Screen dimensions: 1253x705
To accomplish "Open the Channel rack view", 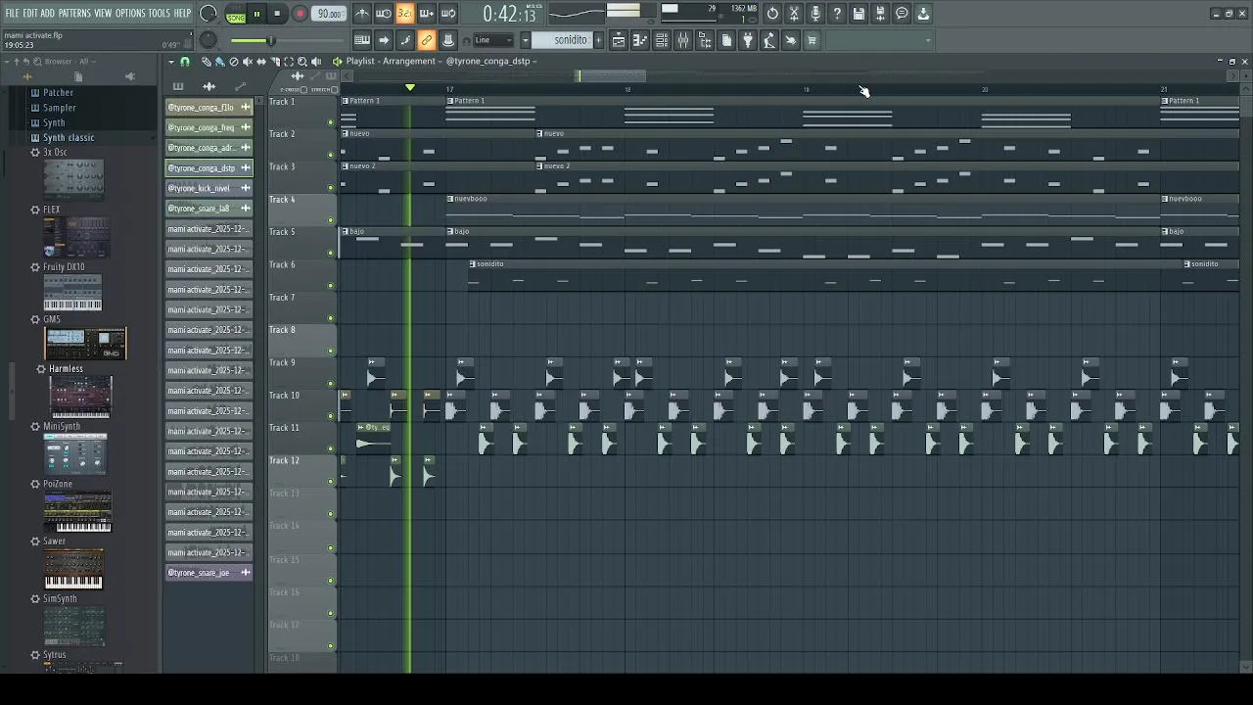I will (662, 40).
